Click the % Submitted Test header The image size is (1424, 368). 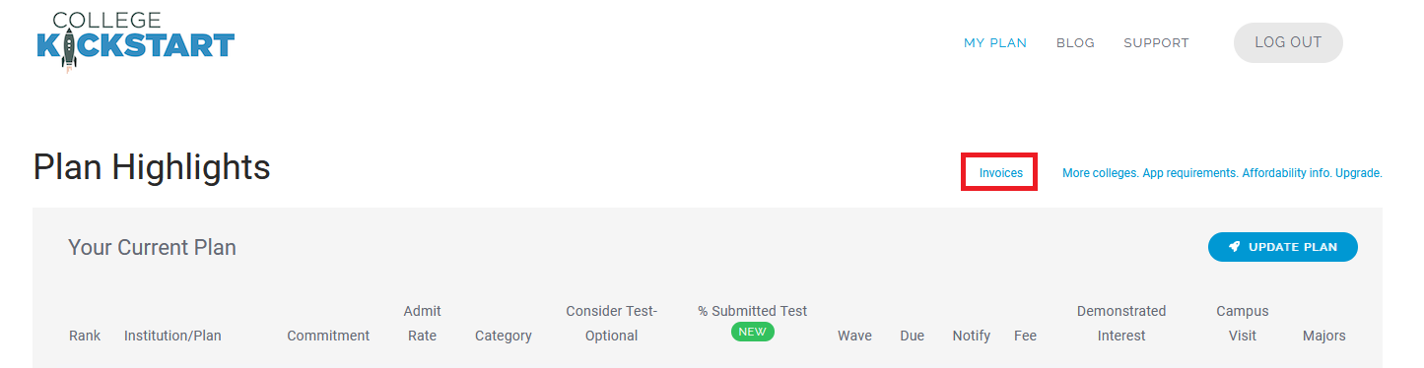click(x=753, y=311)
